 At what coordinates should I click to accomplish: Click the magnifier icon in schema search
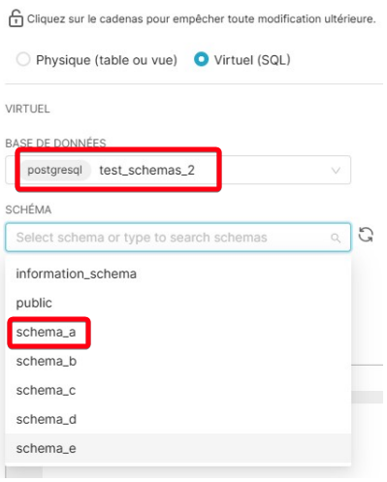pyautogui.click(x=336, y=239)
